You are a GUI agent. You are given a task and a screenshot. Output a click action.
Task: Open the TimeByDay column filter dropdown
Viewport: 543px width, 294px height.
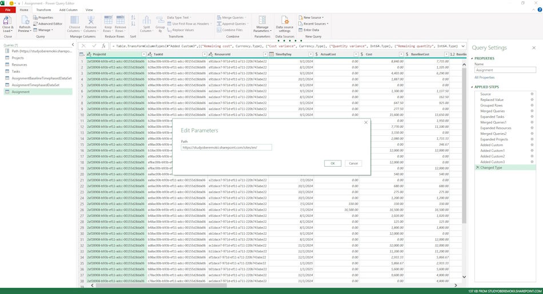click(310, 54)
